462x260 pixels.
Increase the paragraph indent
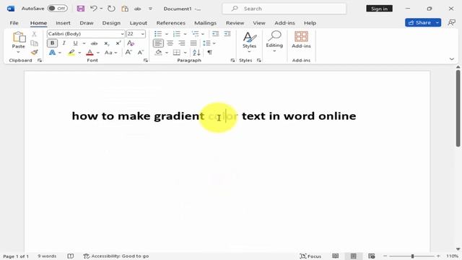coord(227,34)
